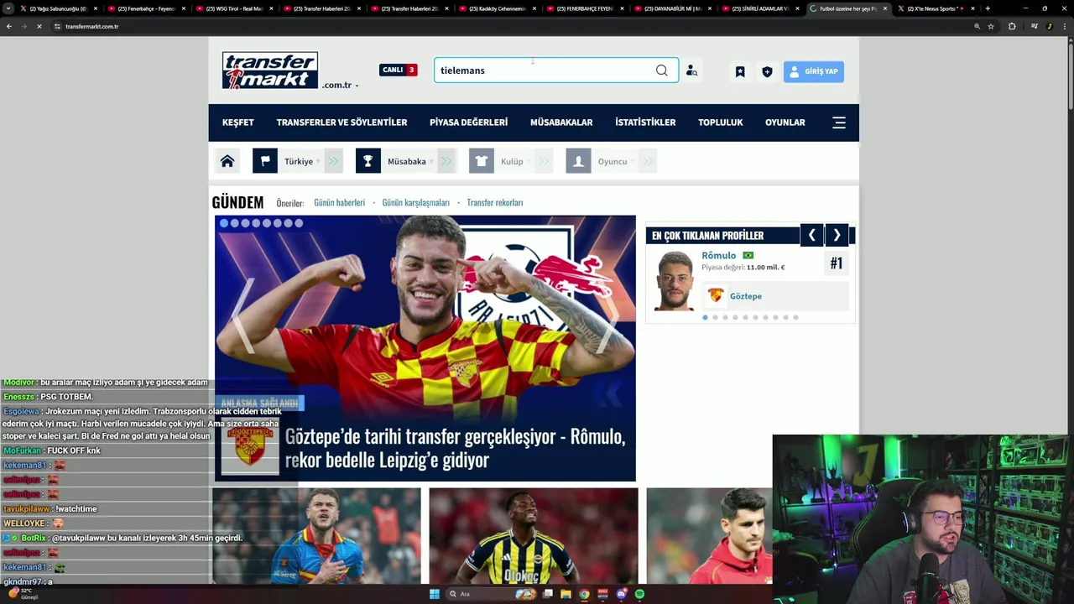Open the Transfer rekorları link
Screen dimensions: 1074x604
pyautogui.click(x=494, y=202)
